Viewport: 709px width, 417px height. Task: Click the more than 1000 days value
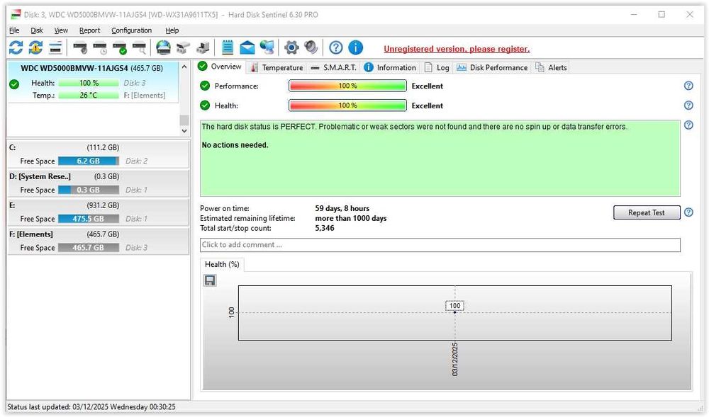(x=351, y=219)
